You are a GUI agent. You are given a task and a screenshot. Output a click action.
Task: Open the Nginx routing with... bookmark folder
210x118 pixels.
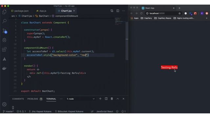184,18
